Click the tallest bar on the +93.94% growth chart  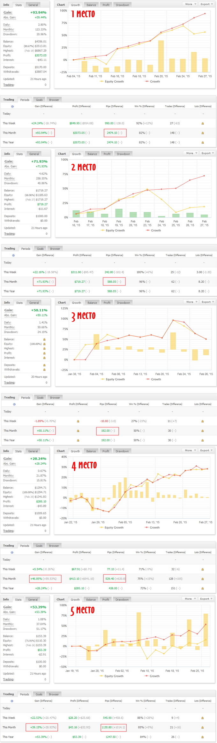coord(161,56)
